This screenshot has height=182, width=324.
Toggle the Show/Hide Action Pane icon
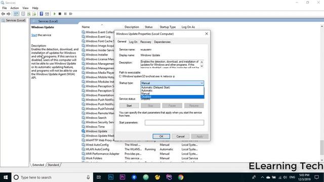[47, 14]
